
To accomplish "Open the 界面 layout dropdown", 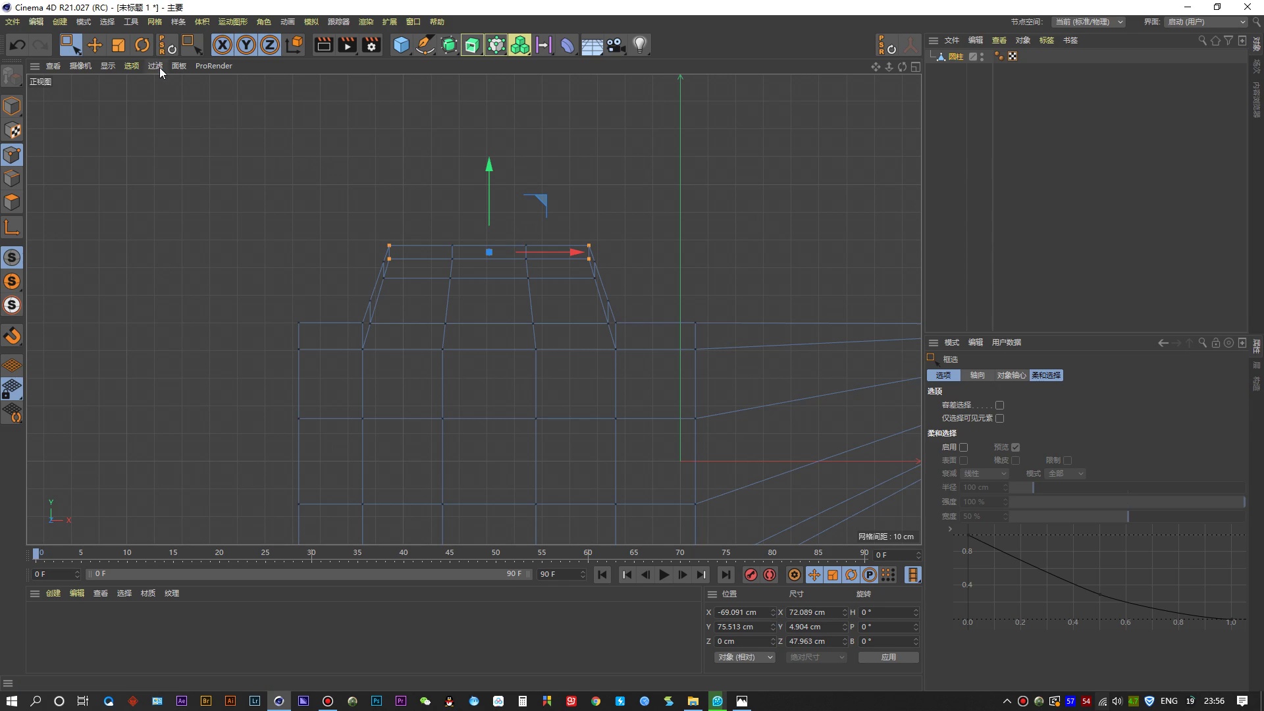I will coord(1206,22).
